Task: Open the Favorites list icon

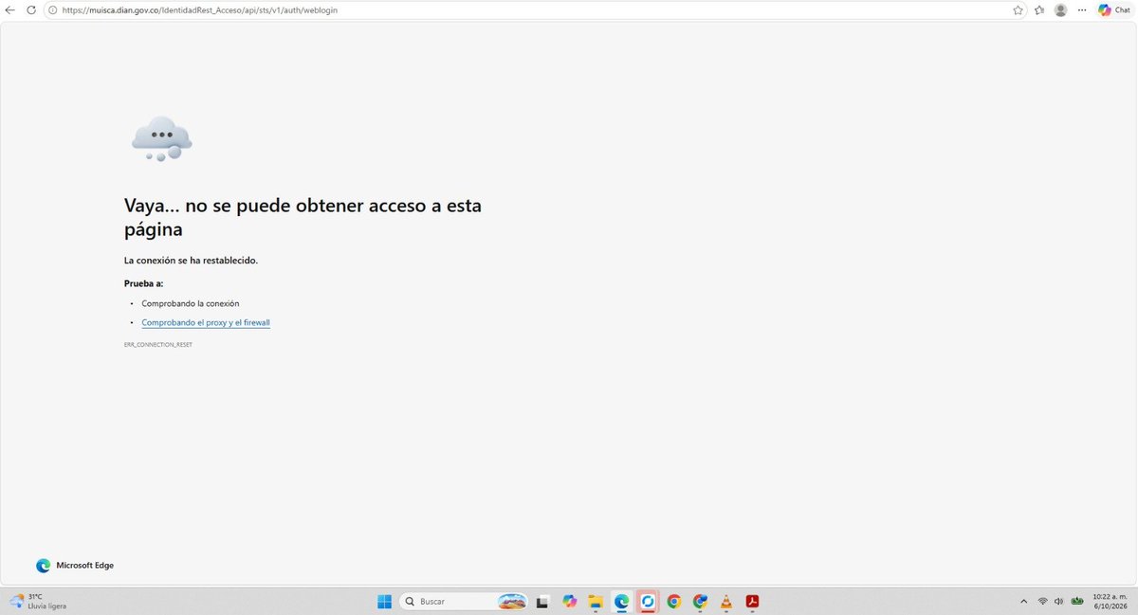Action: point(1039,9)
